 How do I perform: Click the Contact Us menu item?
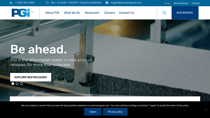tap(127, 13)
